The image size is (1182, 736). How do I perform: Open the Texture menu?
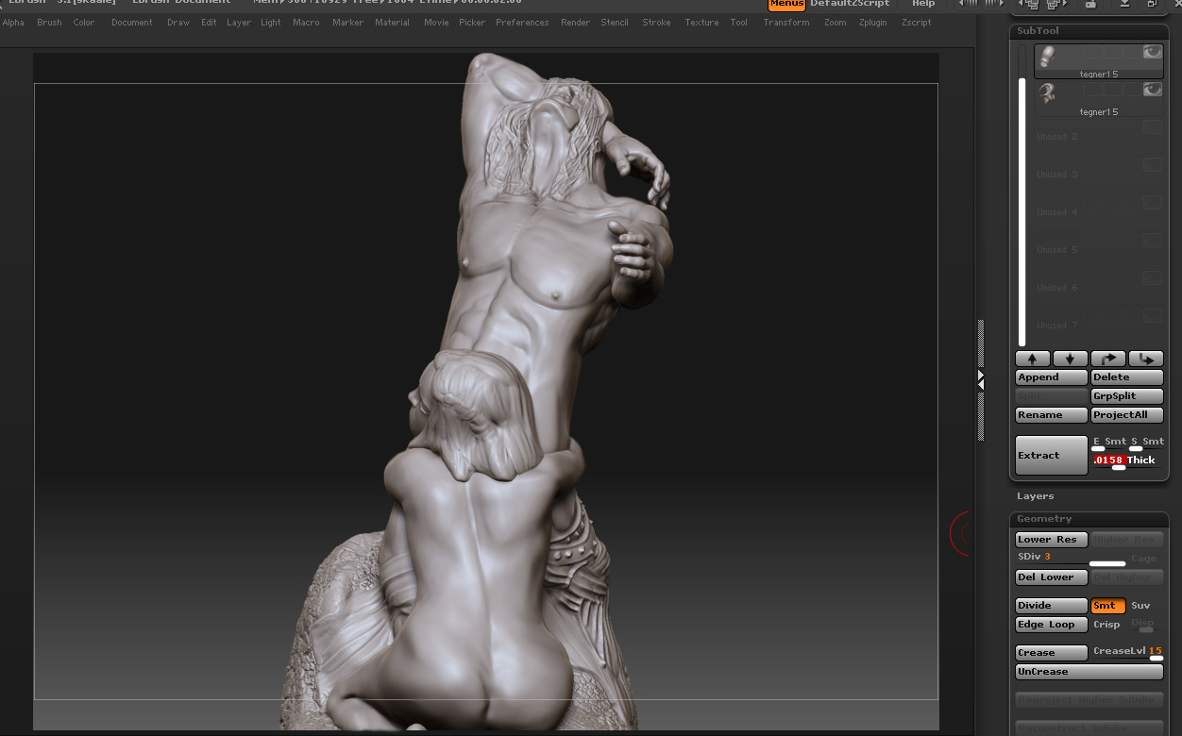(701, 23)
